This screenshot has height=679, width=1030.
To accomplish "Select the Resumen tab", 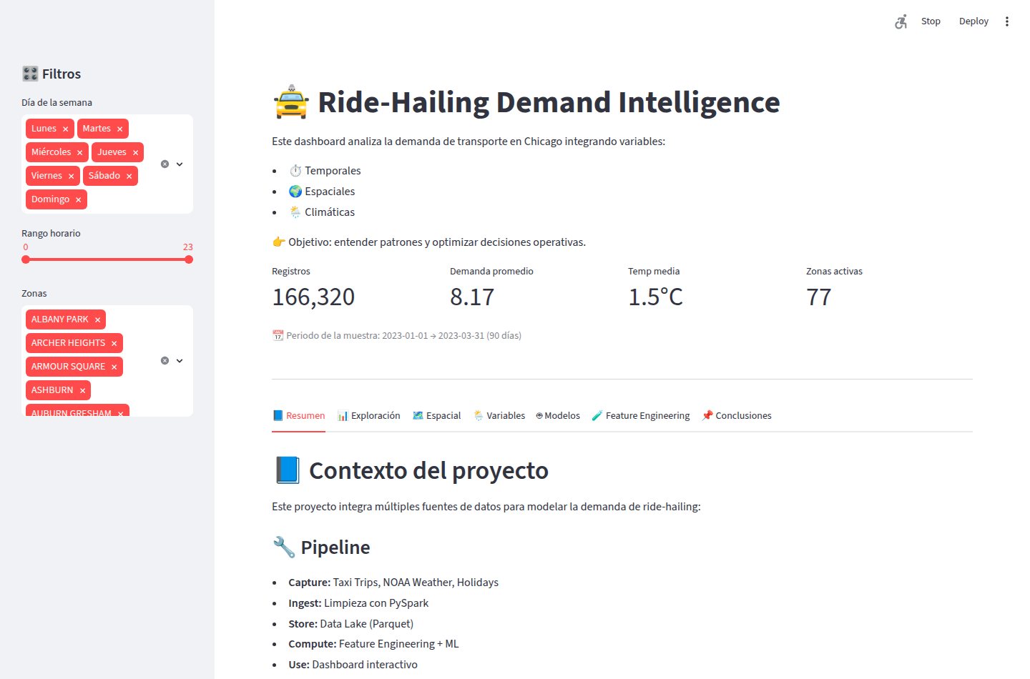I will tap(298, 415).
